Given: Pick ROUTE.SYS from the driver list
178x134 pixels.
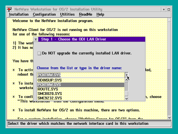Looking at the screenshot, I should pyautogui.click(x=48, y=89).
